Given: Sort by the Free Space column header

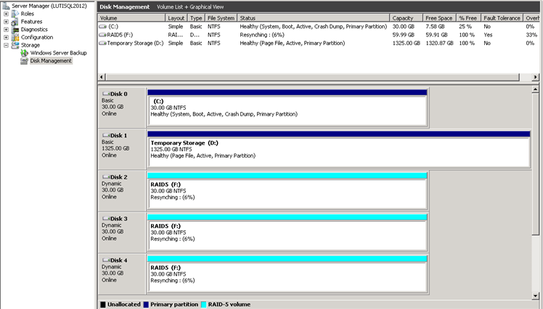Looking at the screenshot, I should pyautogui.click(x=440, y=18).
